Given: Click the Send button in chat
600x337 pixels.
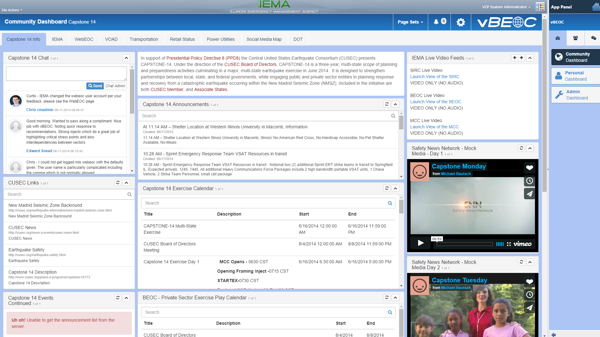Looking at the screenshot, I should pos(95,86).
